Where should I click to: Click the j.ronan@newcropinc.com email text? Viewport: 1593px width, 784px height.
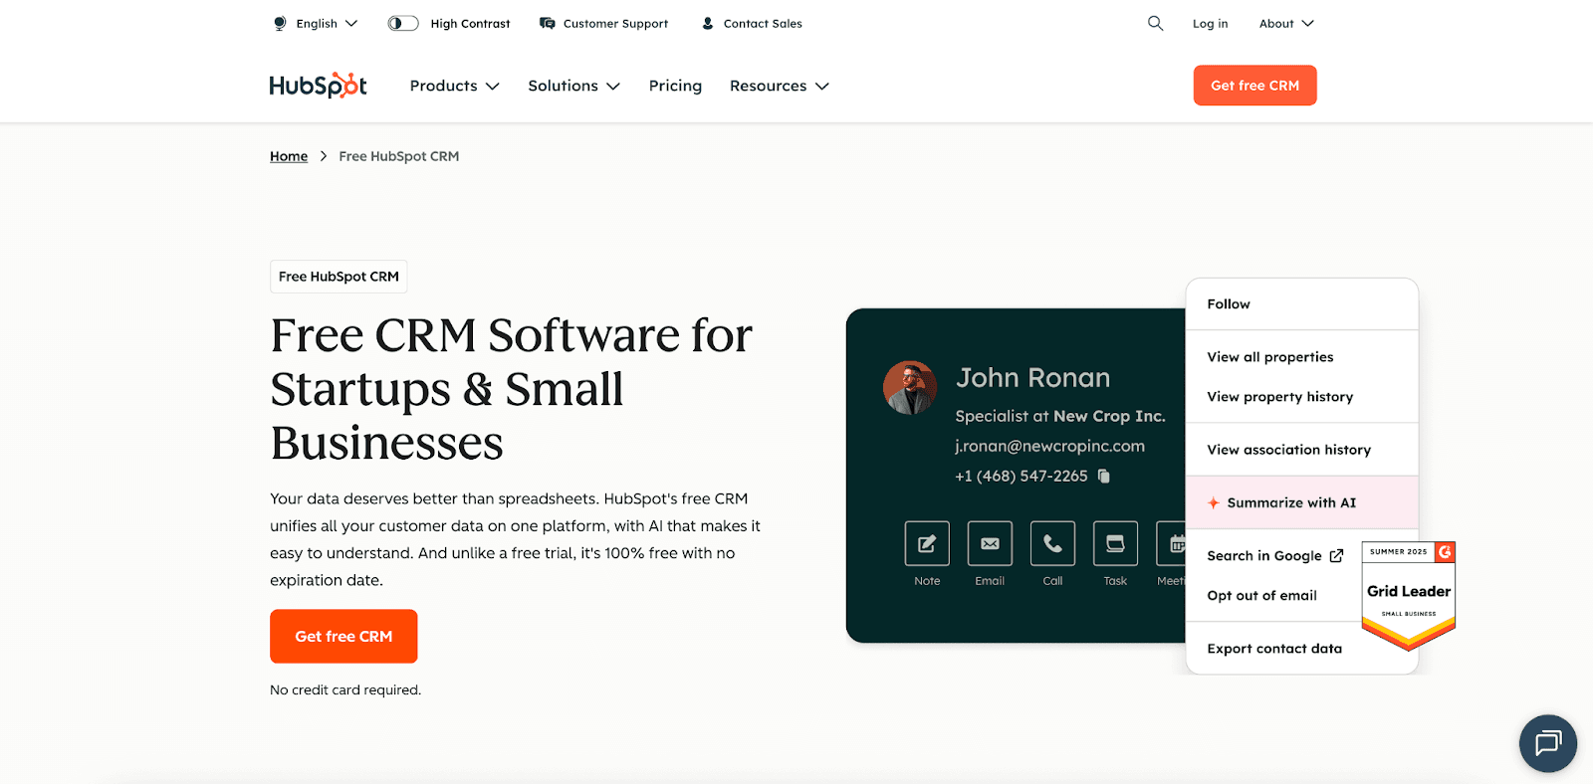[x=1049, y=446]
